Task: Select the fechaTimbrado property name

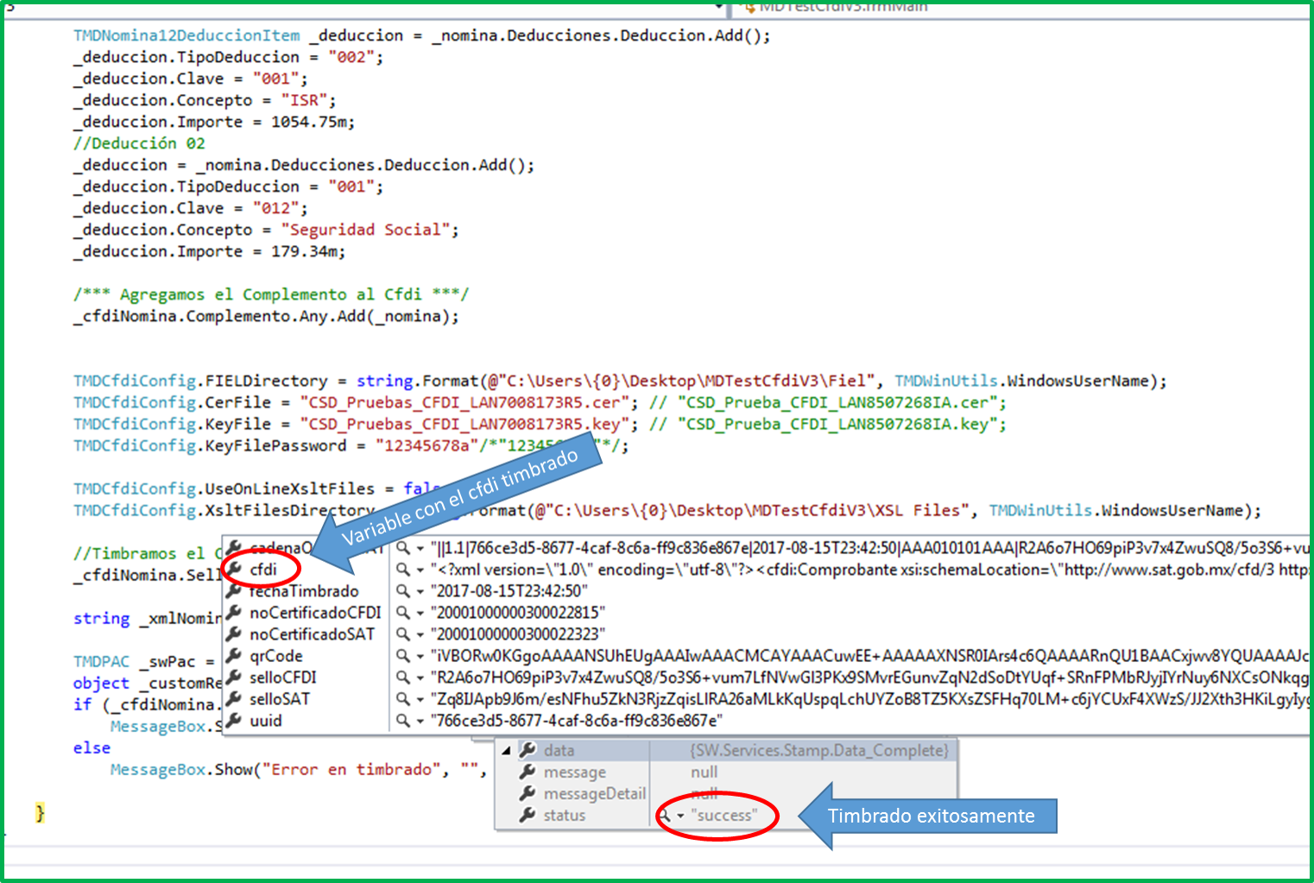Action: (x=304, y=591)
